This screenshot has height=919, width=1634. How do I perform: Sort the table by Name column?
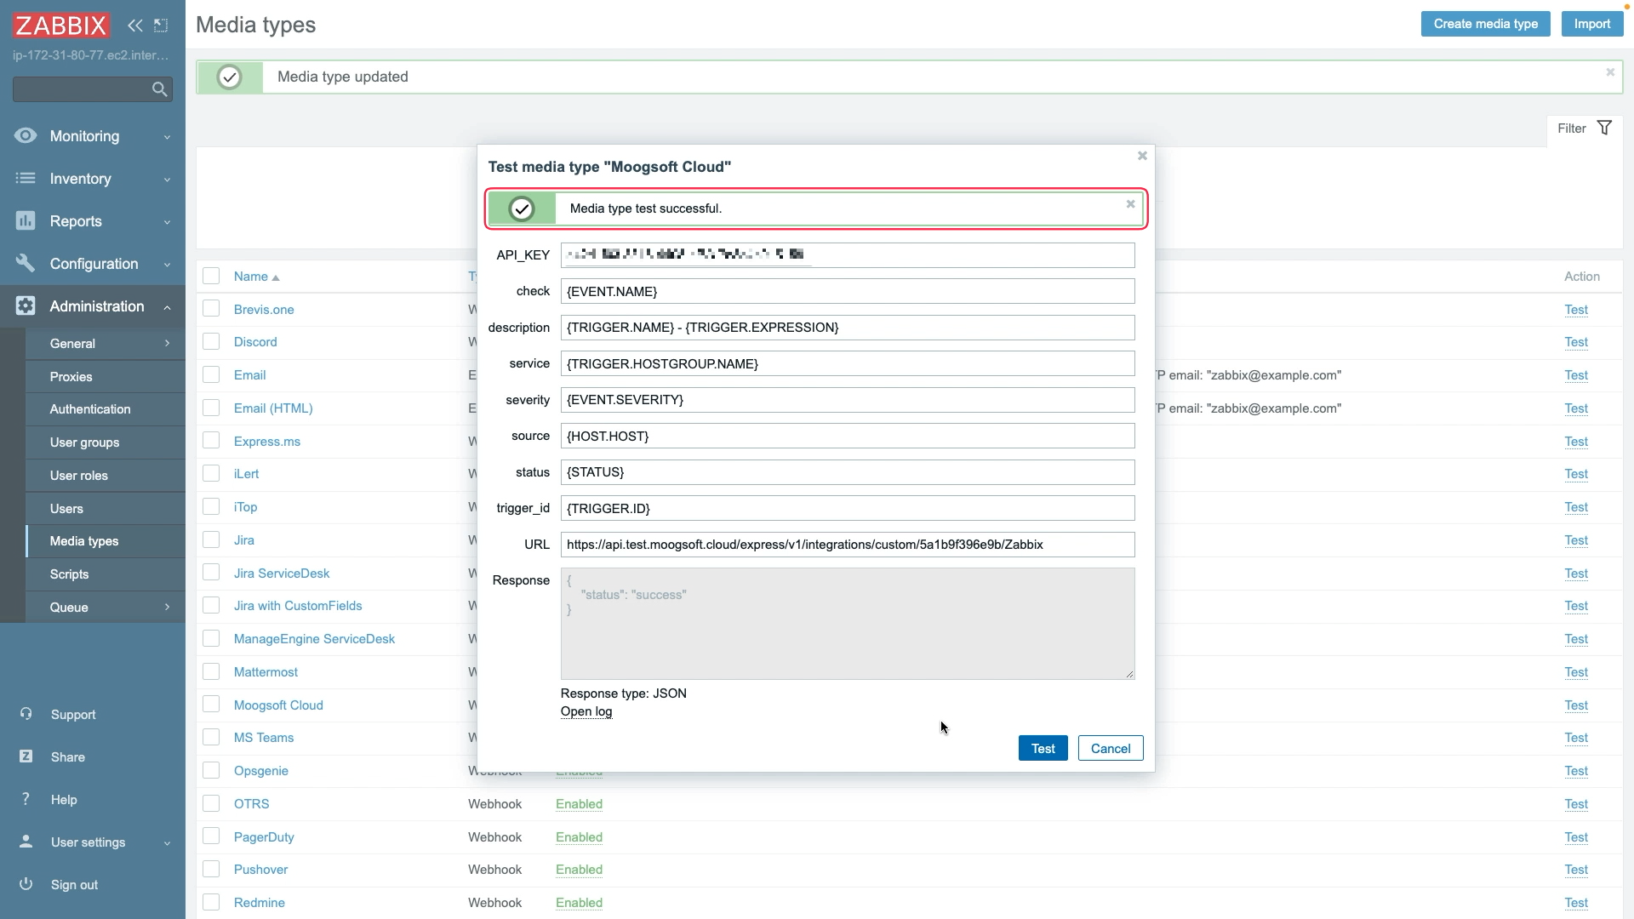256,277
